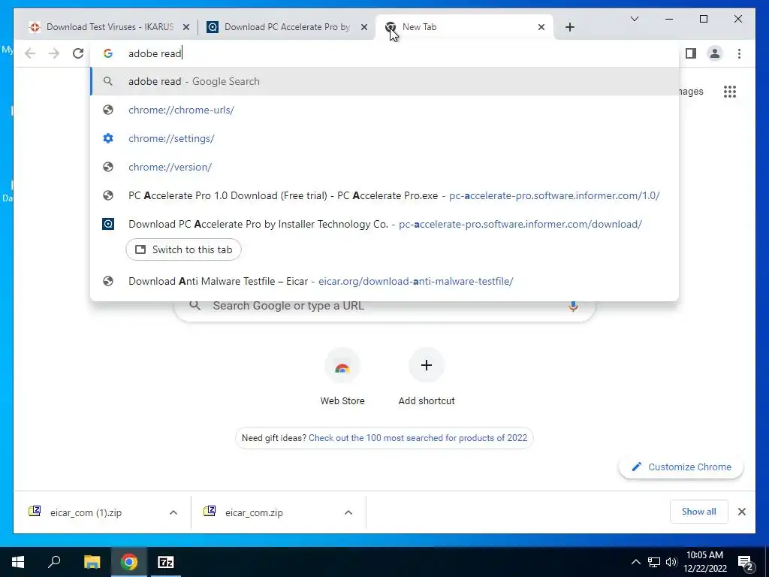This screenshot has height=577, width=769.
Task: Open the Windows Start menu
Action: (18, 562)
